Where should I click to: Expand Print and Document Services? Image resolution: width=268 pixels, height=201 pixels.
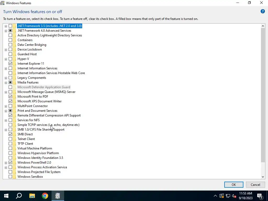[6, 111]
